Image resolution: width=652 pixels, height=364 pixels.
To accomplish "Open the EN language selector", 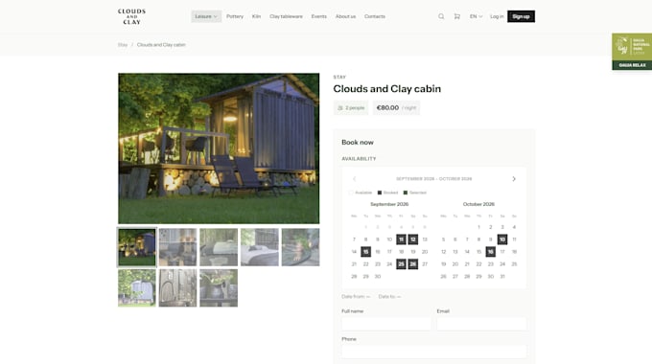I will (x=477, y=16).
